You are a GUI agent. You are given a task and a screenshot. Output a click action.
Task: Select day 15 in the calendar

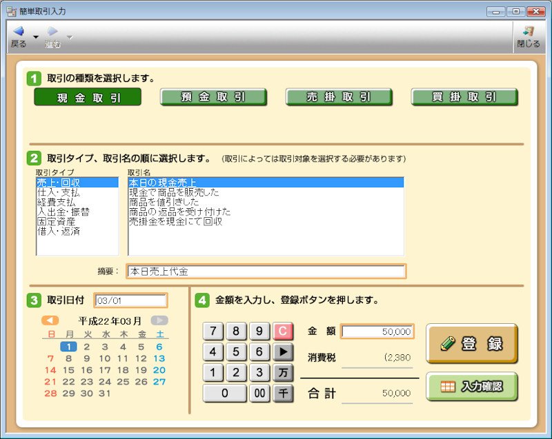(x=68, y=370)
